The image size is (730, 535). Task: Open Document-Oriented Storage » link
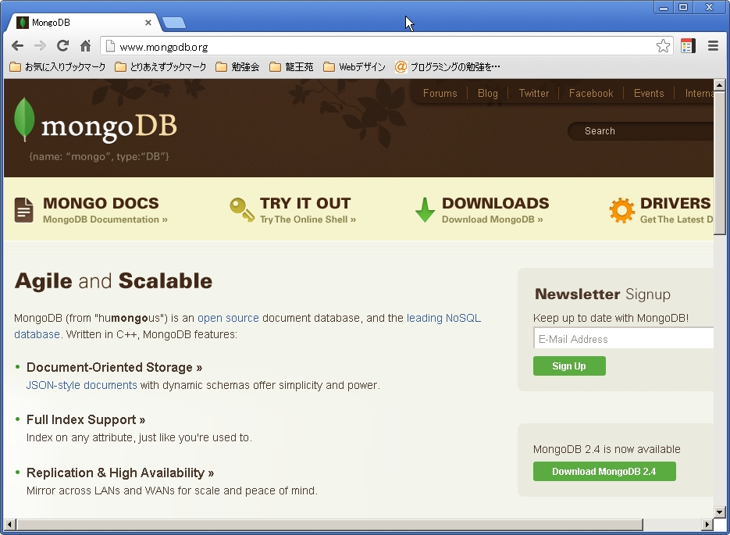(115, 367)
